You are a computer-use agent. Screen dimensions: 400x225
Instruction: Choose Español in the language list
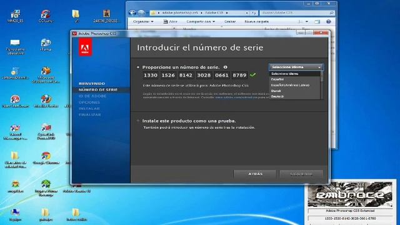[294, 79]
